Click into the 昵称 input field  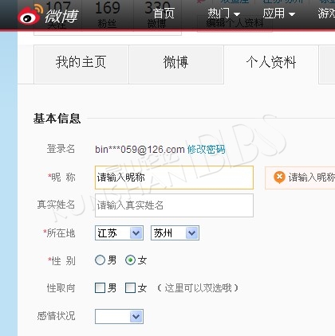coord(174,178)
